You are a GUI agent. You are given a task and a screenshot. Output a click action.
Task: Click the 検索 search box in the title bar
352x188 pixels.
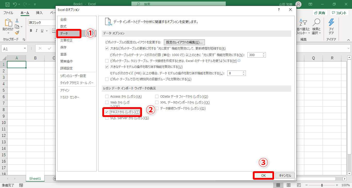(x=178, y=4)
